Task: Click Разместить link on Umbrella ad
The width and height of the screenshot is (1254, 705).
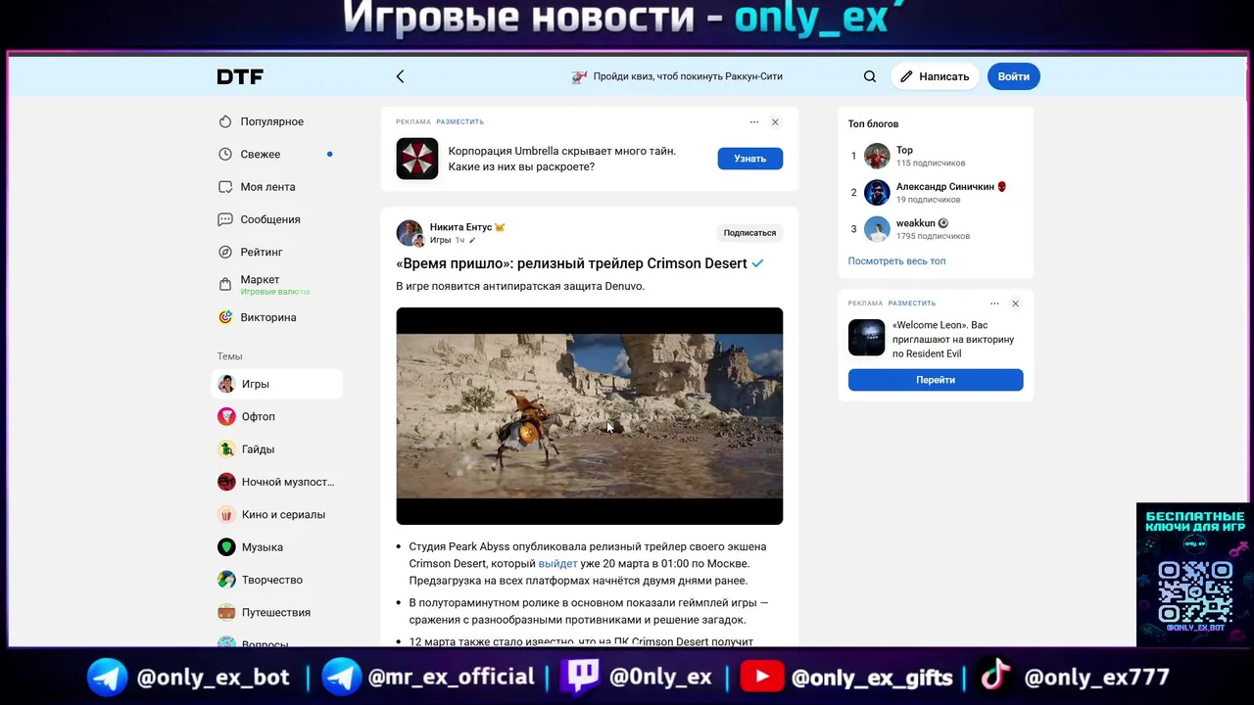Action: point(460,122)
